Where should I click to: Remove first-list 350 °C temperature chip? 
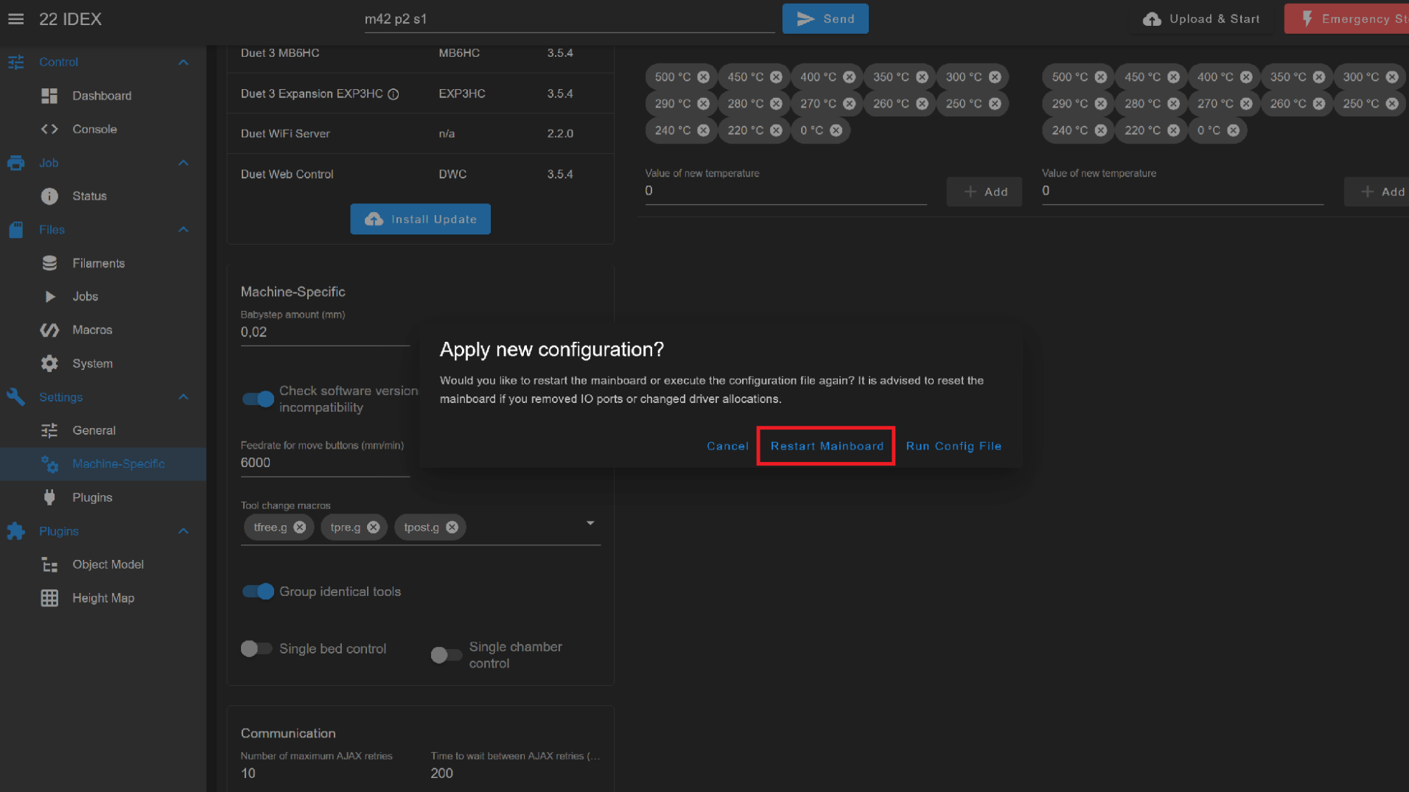922,77
